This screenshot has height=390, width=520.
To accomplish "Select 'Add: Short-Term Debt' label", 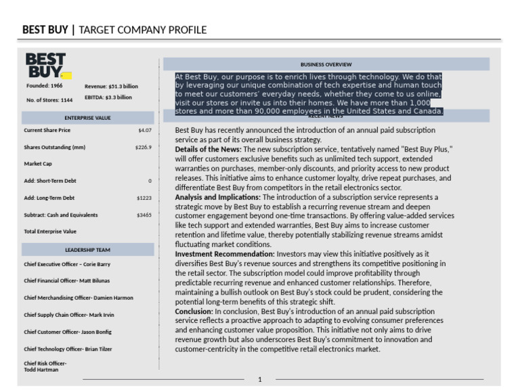I will point(50,181).
